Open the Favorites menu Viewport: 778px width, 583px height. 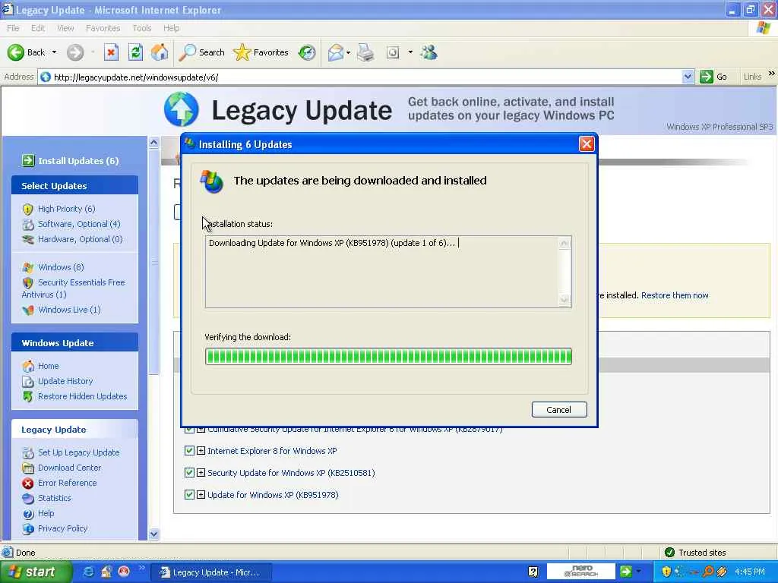103,28
